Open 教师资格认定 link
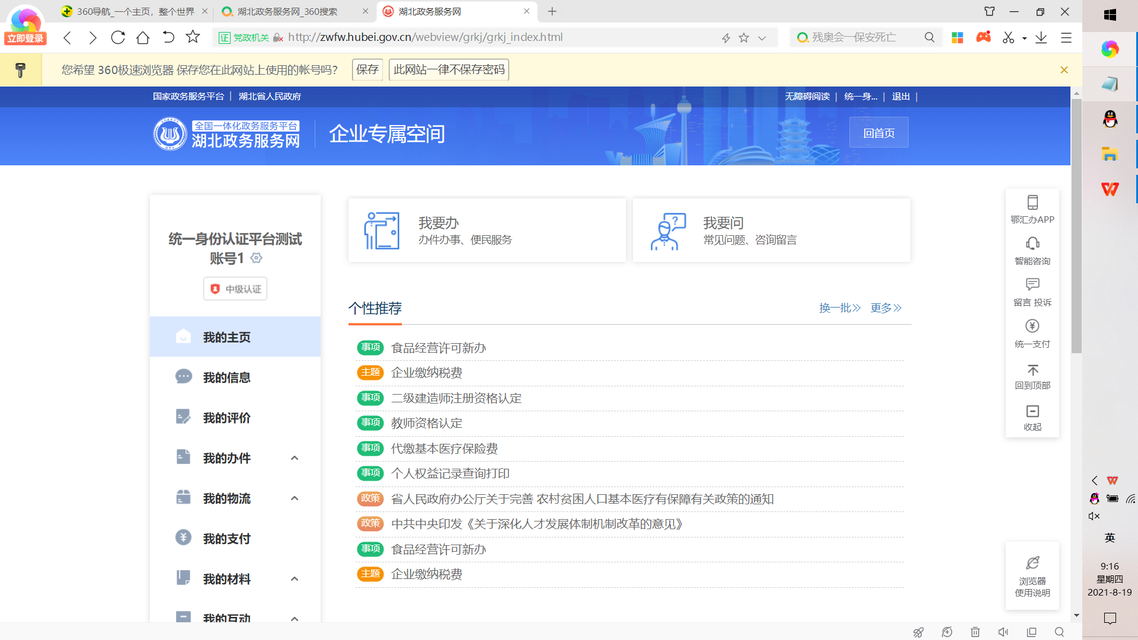The image size is (1138, 640). tap(426, 423)
